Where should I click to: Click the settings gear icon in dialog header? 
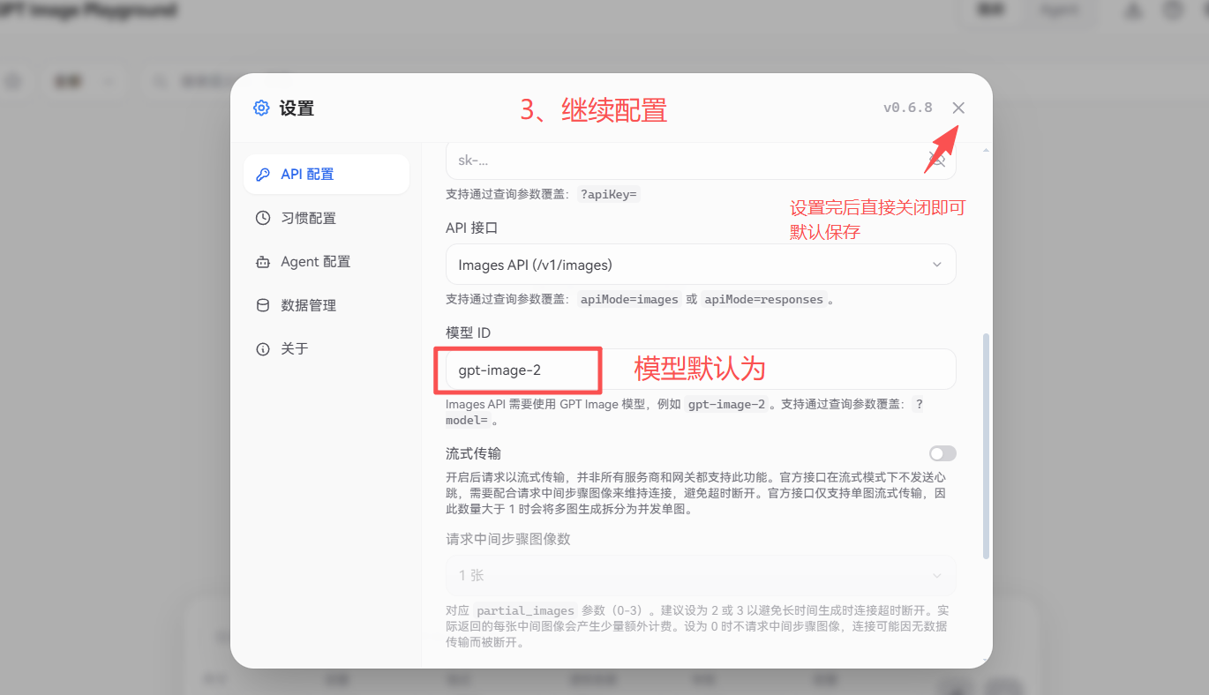[261, 108]
